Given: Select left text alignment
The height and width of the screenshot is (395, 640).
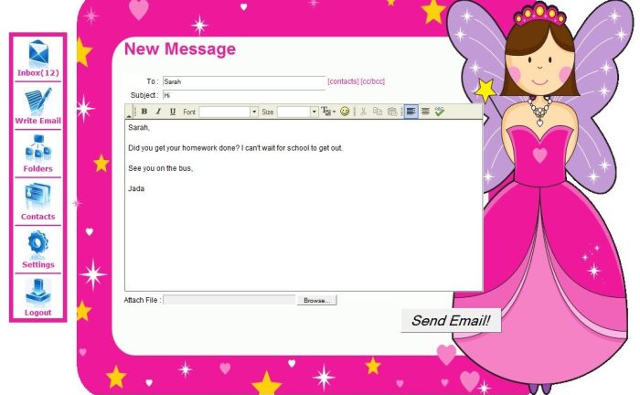Looking at the screenshot, I should 411,112.
